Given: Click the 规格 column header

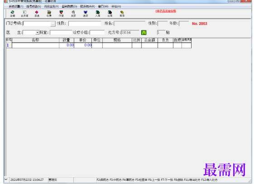Looking at the screenshot, I should [x=117, y=40].
